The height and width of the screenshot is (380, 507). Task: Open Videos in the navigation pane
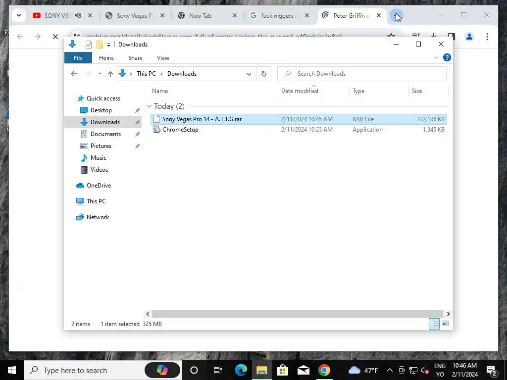(x=99, y=170)
